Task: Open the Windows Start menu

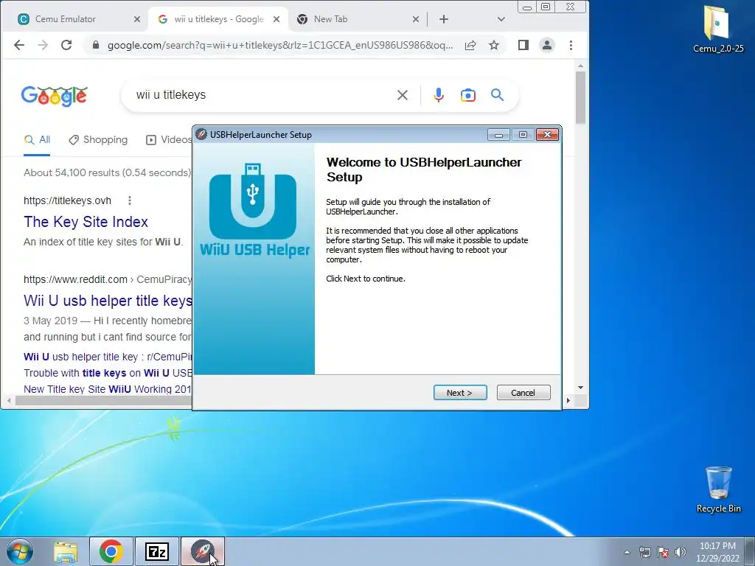Action: click(x=20, y=551)
